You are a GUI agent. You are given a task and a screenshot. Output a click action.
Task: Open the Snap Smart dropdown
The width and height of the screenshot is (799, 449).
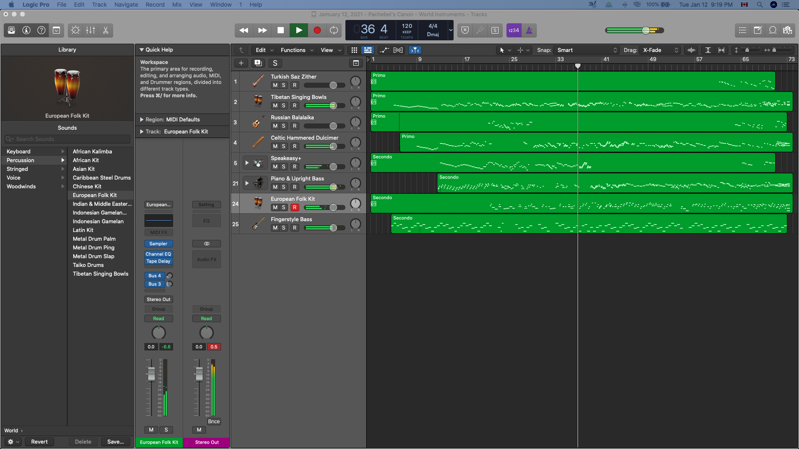587,50
